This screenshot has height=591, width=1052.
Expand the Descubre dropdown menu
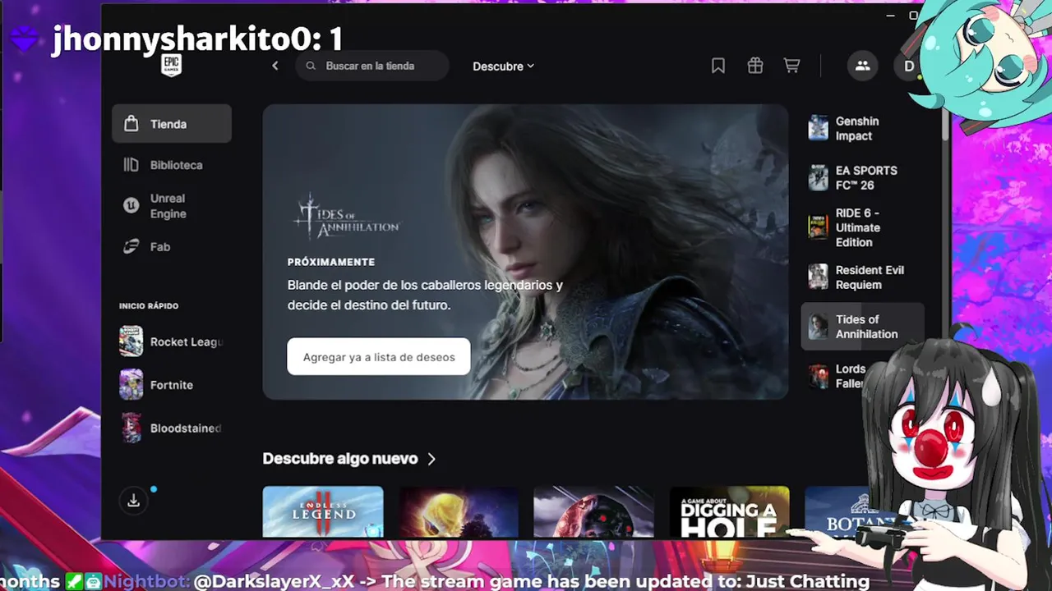(503, 66)
